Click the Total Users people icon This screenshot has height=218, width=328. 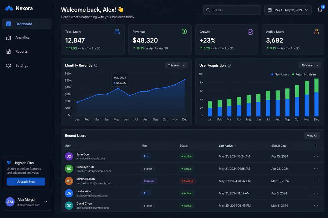click(x=117, y=32)
